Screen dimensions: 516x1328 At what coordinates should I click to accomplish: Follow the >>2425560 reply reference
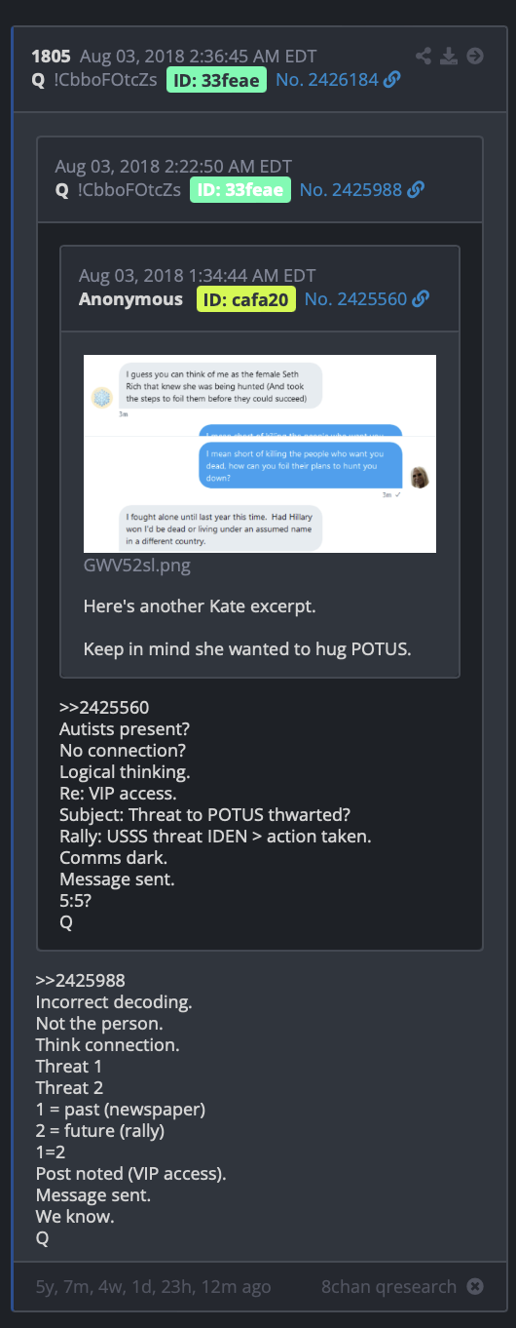tap(104, 707)
